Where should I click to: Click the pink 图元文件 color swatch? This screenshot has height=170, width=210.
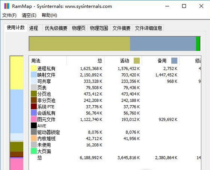(x=34, y=119)
